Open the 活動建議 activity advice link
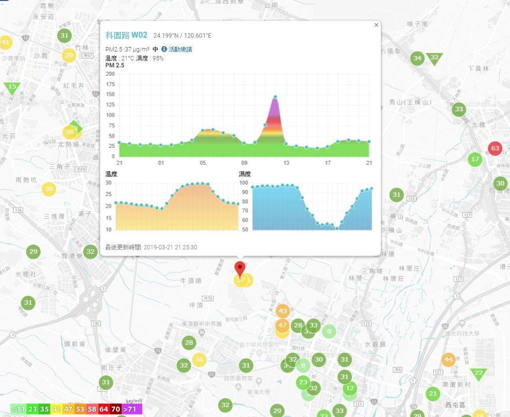This screenshot has height=417, width=510. pos(180,49)
